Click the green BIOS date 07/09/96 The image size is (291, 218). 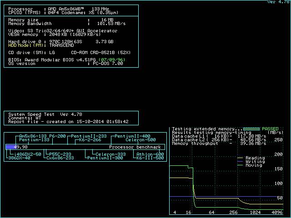[x=113, y=59]
